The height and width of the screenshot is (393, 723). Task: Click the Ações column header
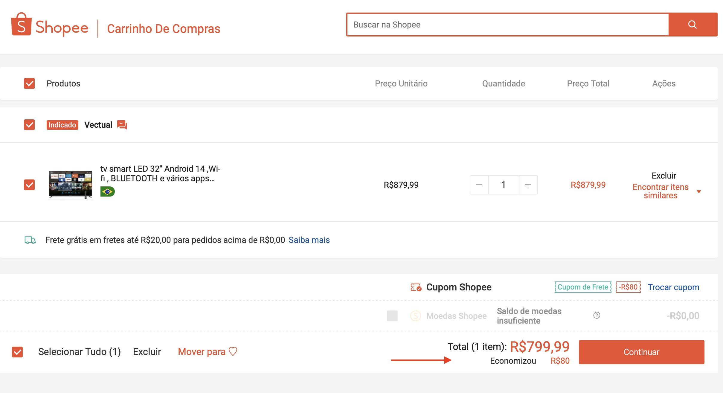point(664,83)
